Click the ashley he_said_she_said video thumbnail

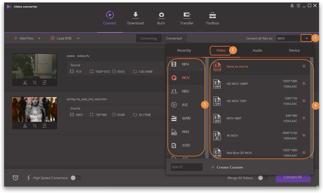[35, 109]
